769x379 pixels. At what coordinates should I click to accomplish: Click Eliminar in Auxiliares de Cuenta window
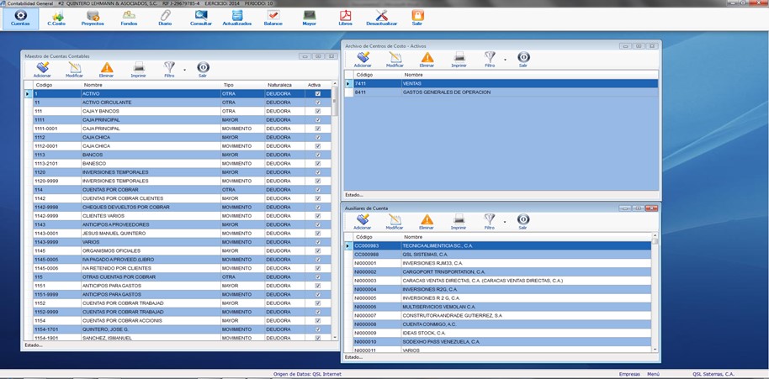tap(427, 222)
